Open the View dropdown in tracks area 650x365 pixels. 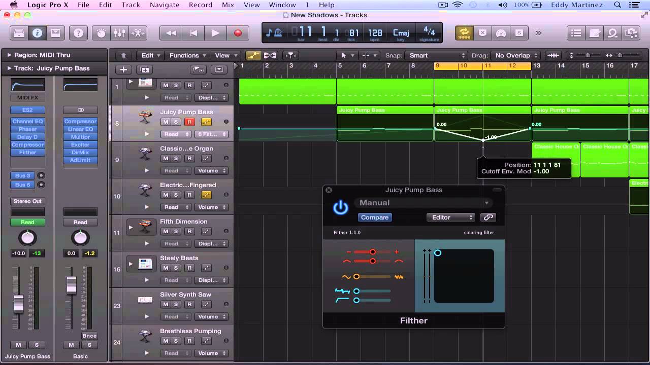(x=226, y=55)
